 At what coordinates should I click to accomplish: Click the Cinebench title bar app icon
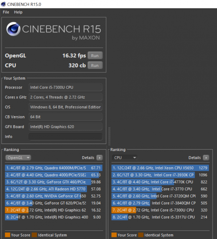click(x=3, y=4)
